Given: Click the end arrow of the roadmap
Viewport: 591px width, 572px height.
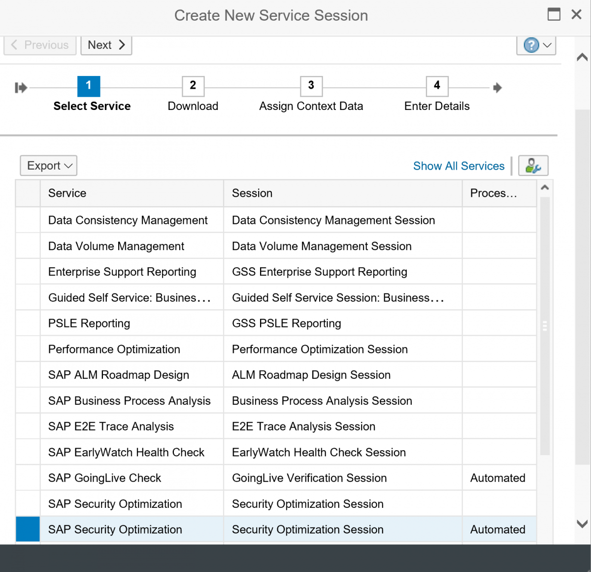Looking at the screenshot, I should click(x=497, y=87).
